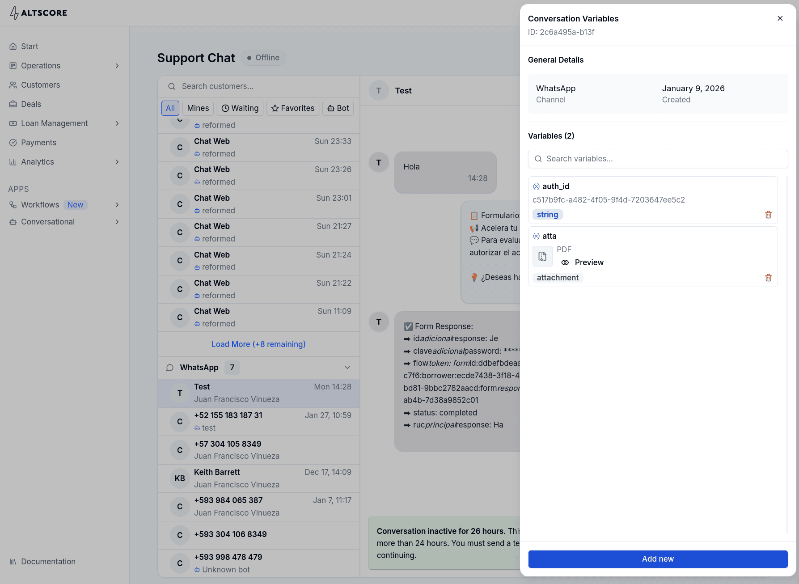Delete the atta attachment variable
This screenshot has height=584, width=799.
(768, 278)
